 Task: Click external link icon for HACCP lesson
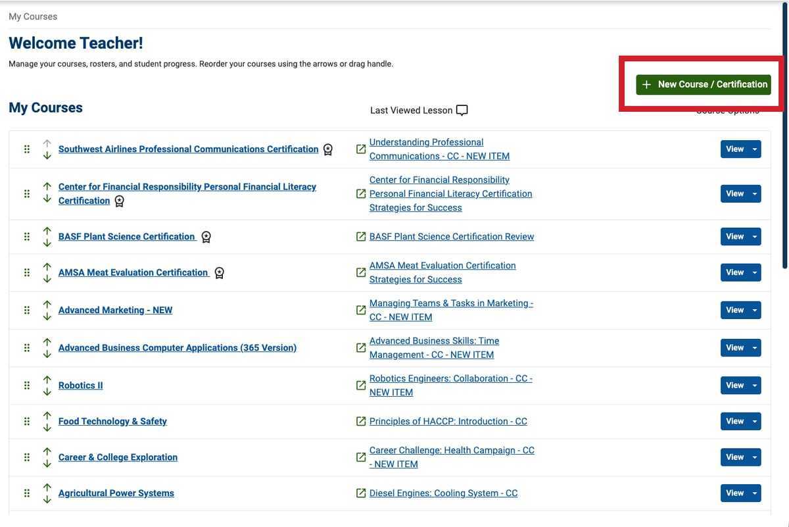360,422
